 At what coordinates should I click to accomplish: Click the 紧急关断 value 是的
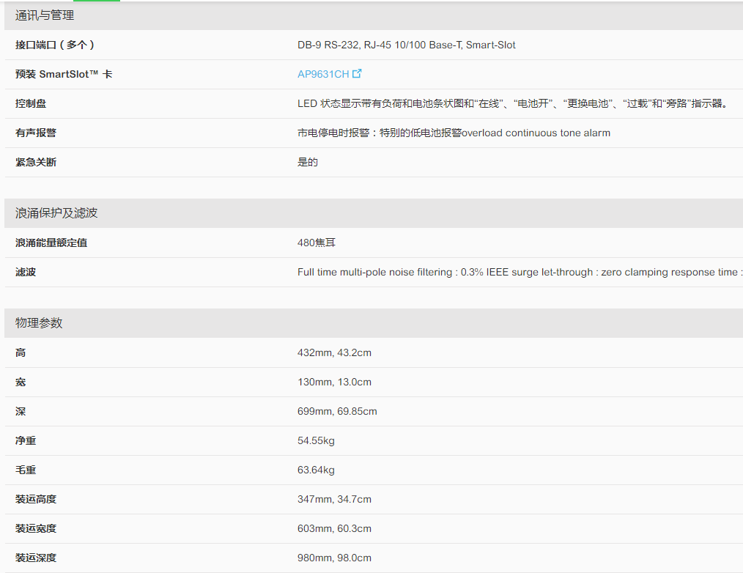point(308,162)
